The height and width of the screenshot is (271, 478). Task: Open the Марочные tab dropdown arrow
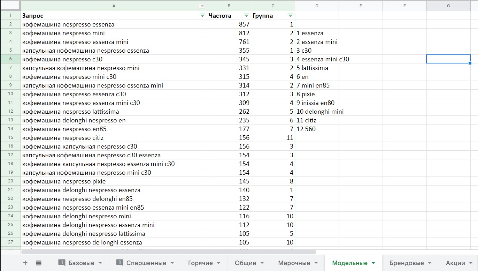316,263
